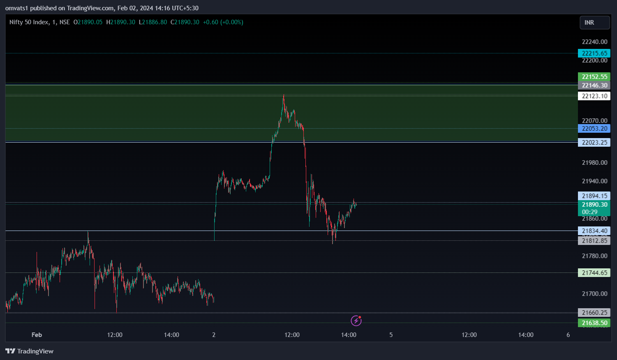The image size is (617, 360).
Task: Select the 22123.10 white price label
Action: tap(594, 96)
